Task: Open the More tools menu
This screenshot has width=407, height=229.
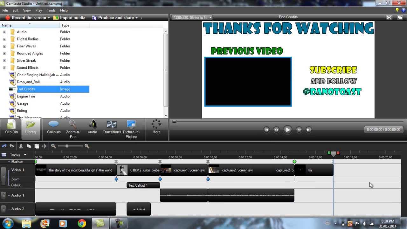Action: tap(156, 127)
